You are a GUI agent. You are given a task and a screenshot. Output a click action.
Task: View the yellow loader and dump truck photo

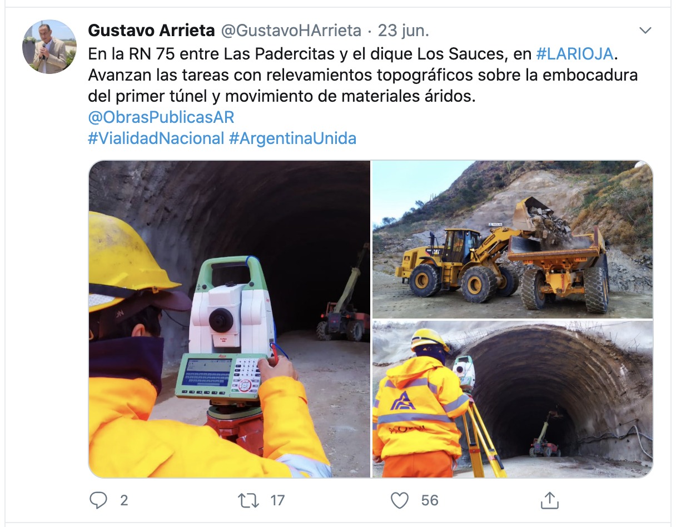513,240
